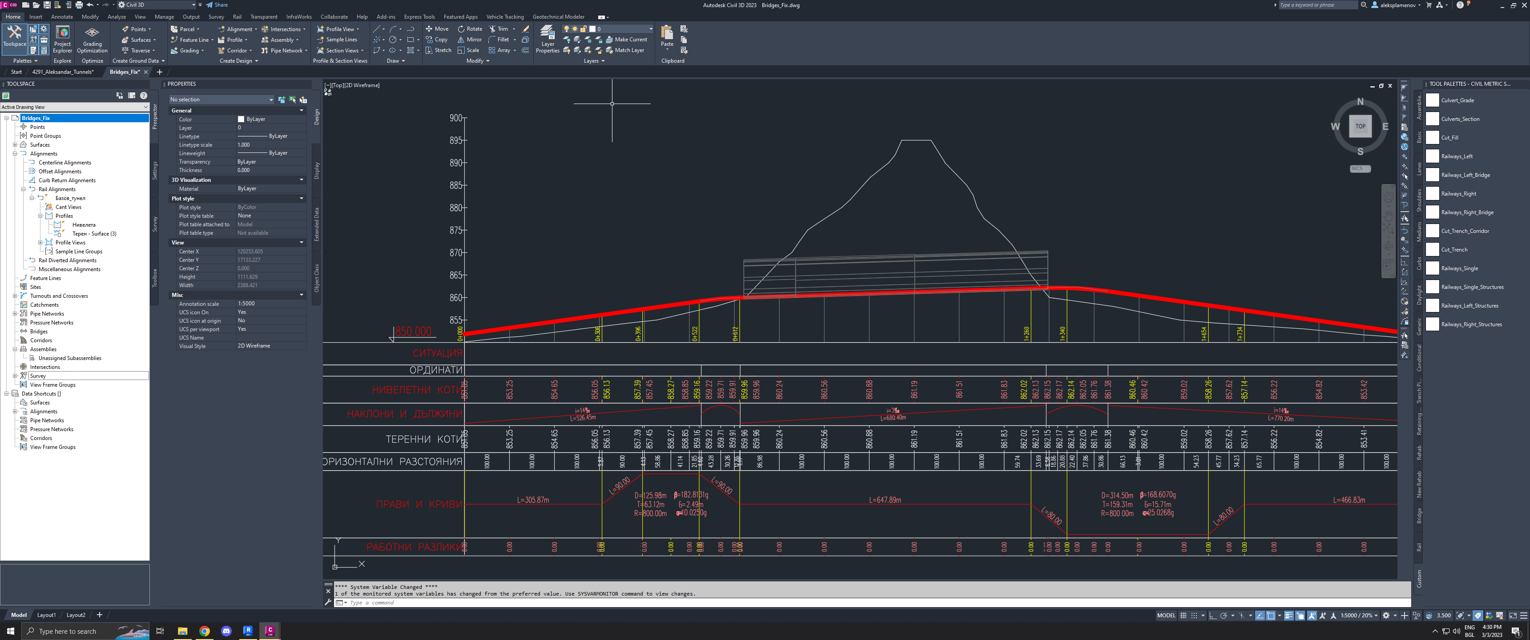
Task: Click the Share button in the title bar
Action: point(216,4)
